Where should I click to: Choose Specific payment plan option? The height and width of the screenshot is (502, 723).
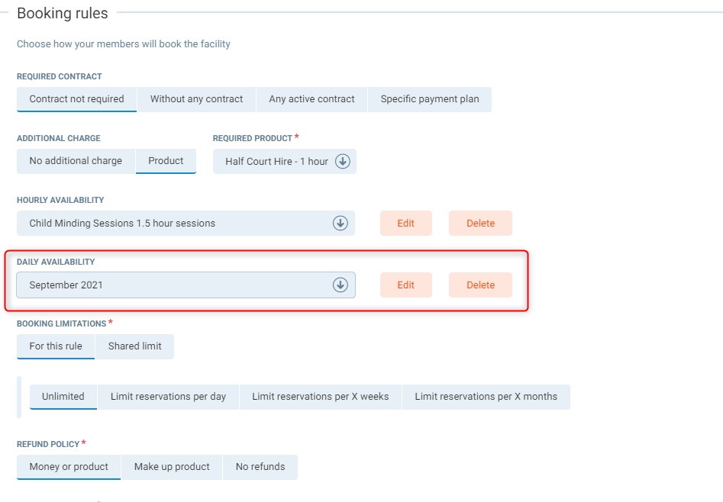click(x=430, y=99)
